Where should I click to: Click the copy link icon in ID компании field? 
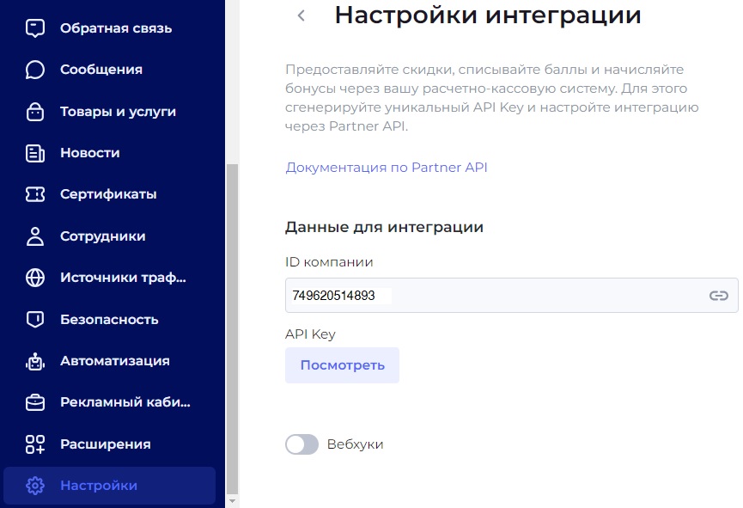click(x=718, y=296)
